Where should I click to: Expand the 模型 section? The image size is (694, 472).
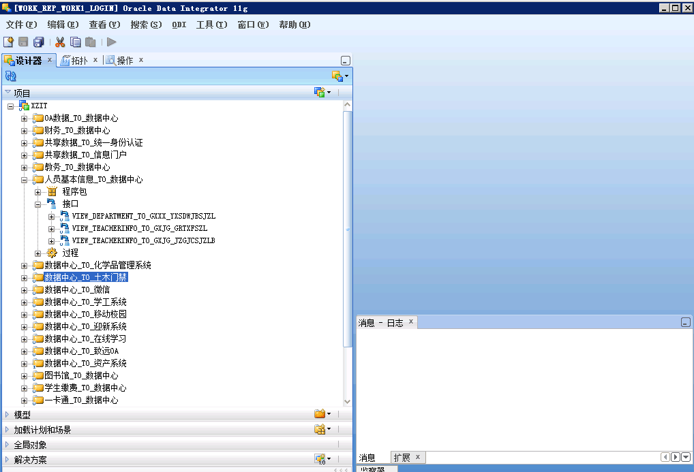click(x=7, y=415)
